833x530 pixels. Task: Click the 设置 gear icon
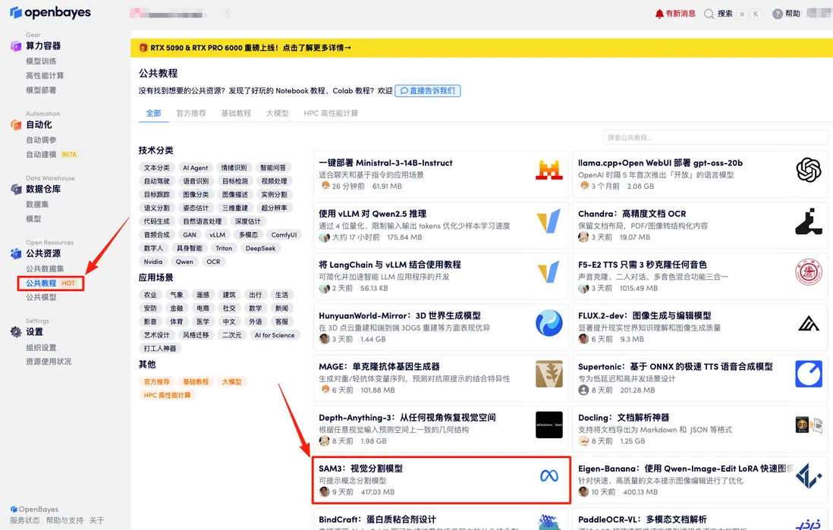pyautogui.click(x=16, y=332)
